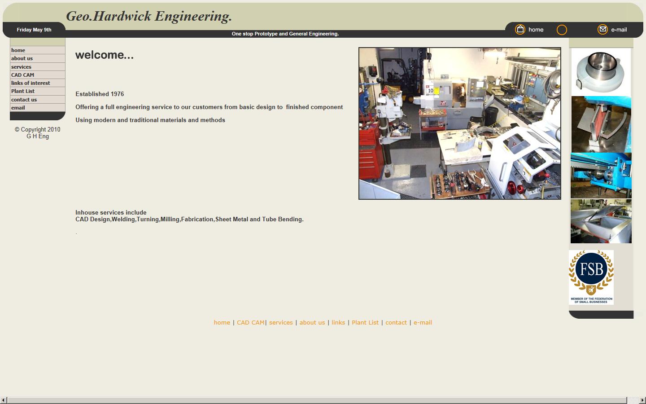Select the stainless sheet metal tray thumbnail
Image resolution: width=646 pixels, height=404 pixels.
point(601,221)
